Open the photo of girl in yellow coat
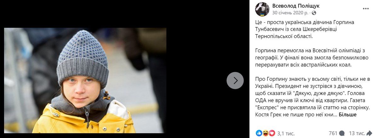This screenshot has width=378, height=138. tap(85, 80)
